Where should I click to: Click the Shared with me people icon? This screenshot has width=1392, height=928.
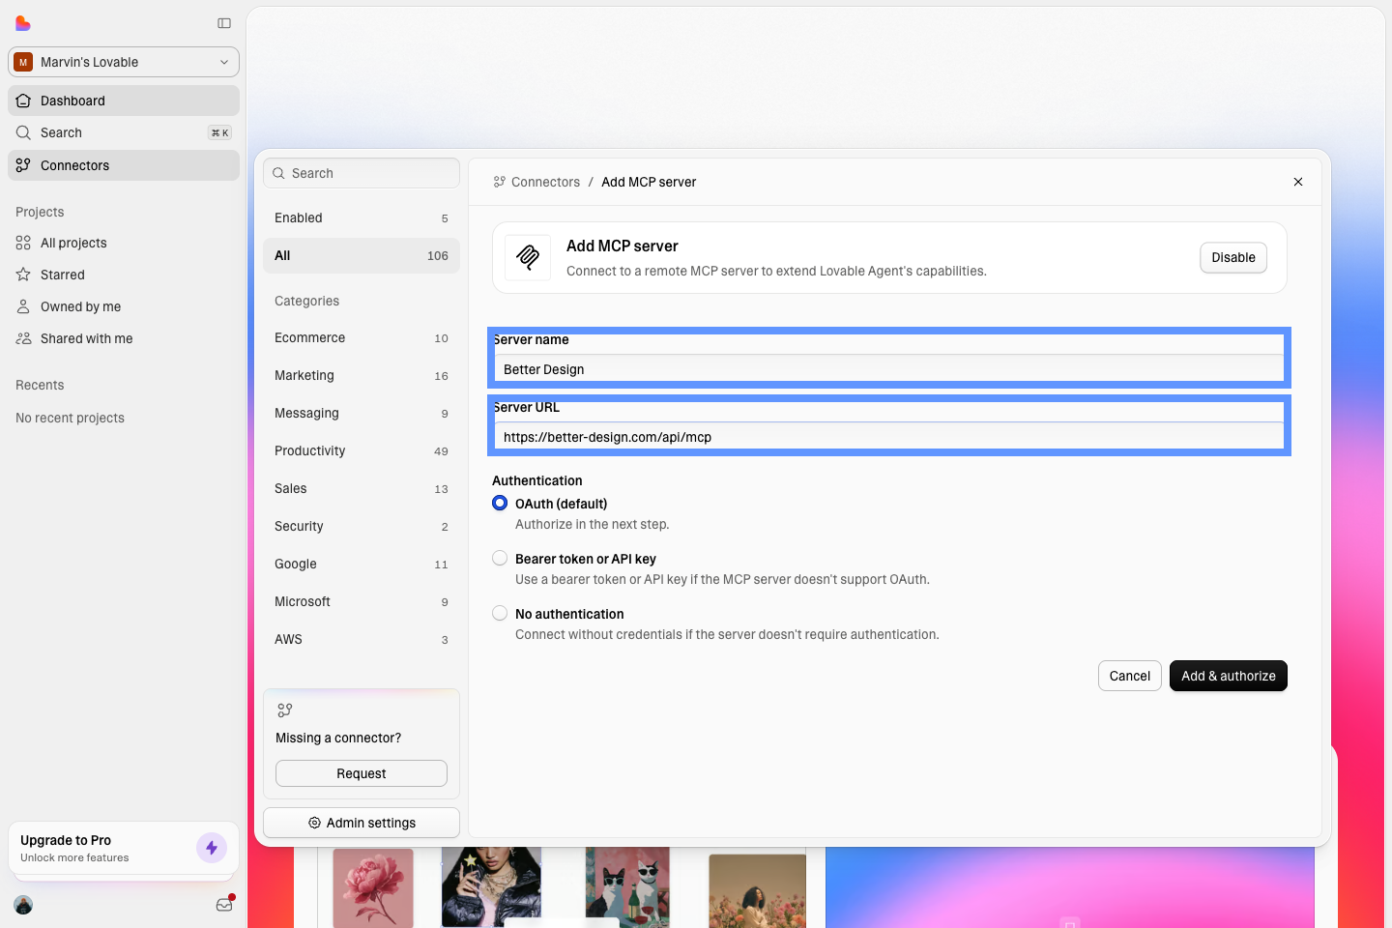pyautogui.click(x=23, y=338)
